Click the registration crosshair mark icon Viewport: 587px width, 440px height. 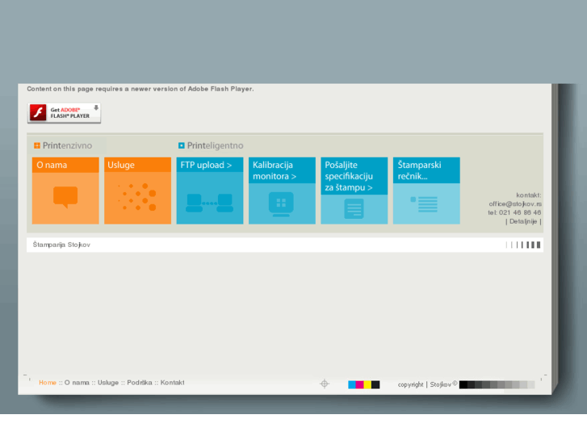point(325,383)
